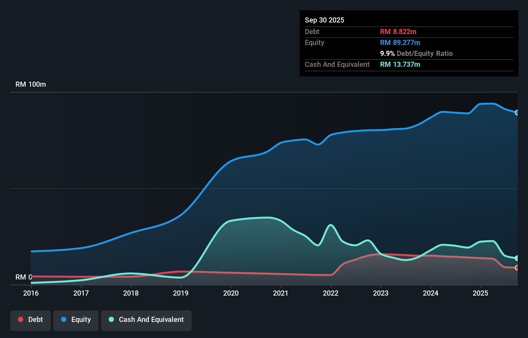
Task: Click the teal Cash And Equivalent legend dot
Action: point(111,319)
